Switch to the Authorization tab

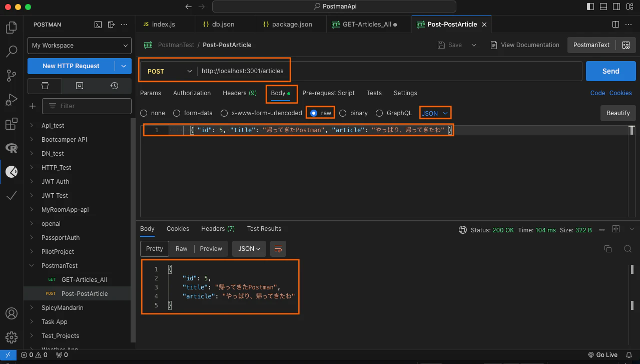click(192, 93)
